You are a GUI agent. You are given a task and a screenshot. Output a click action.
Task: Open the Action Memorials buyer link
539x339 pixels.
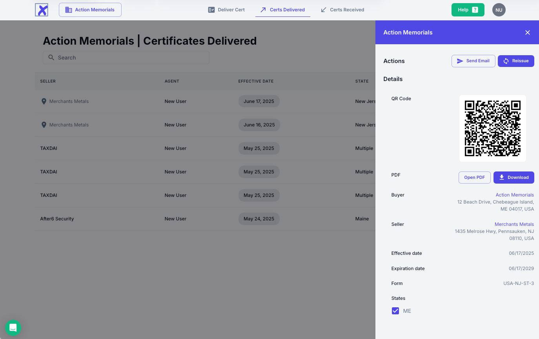pyautogui.click(x=515, y=195)
